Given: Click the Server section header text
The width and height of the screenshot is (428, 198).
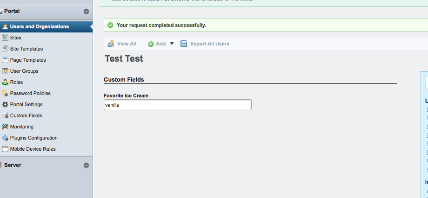Looking at the screenshot, I should coord(13,165).
